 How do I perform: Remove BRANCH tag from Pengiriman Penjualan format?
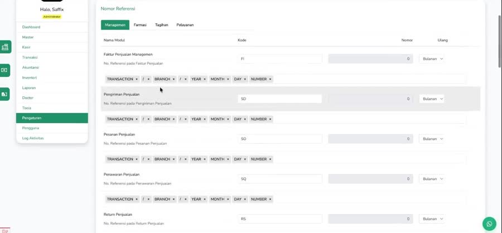pos(173,119)
